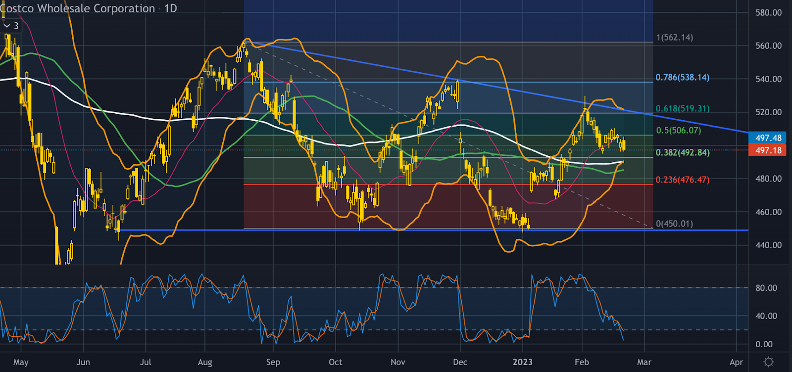Viewport: 792px width, 372px height.
Task: Click the Oct label on time axis
Action: (x=336, y=362)
